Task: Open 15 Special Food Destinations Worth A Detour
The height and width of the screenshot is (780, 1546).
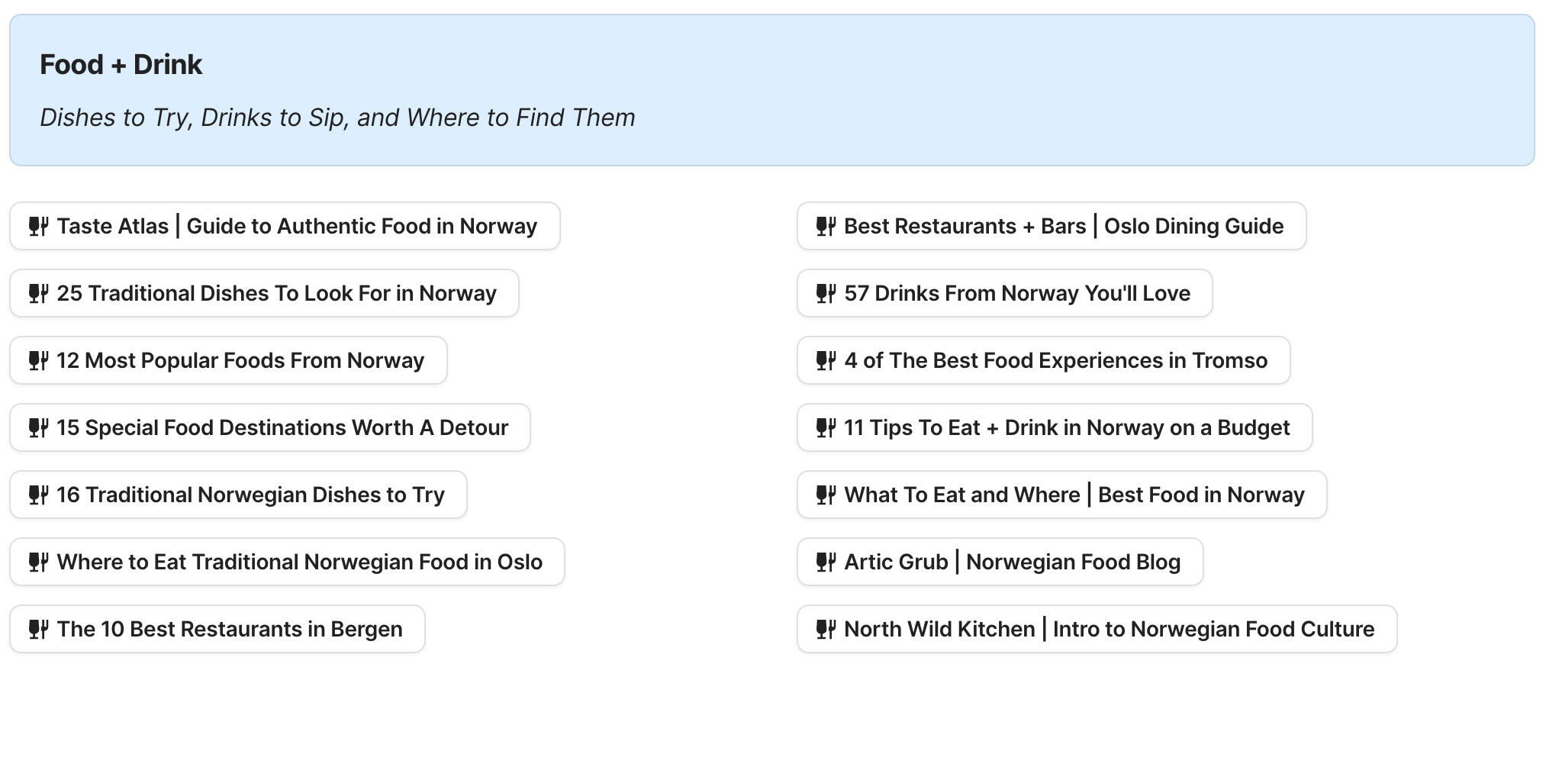Action: click(269, 427)
